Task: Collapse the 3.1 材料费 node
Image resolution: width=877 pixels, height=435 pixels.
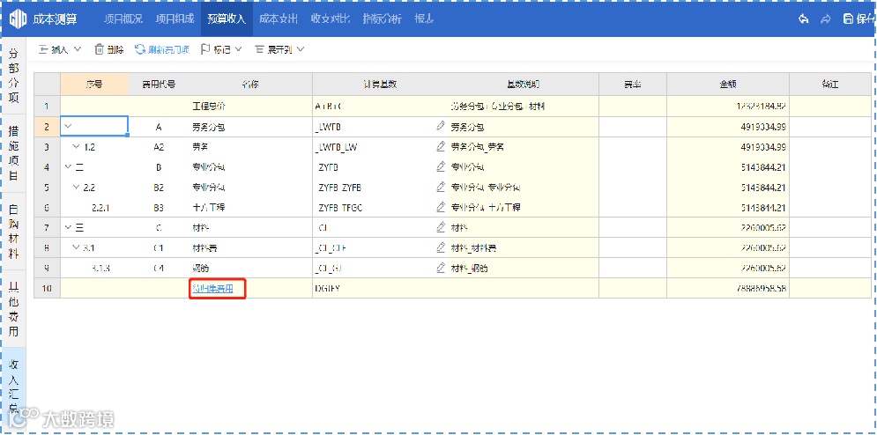Action: coord(77,247)
